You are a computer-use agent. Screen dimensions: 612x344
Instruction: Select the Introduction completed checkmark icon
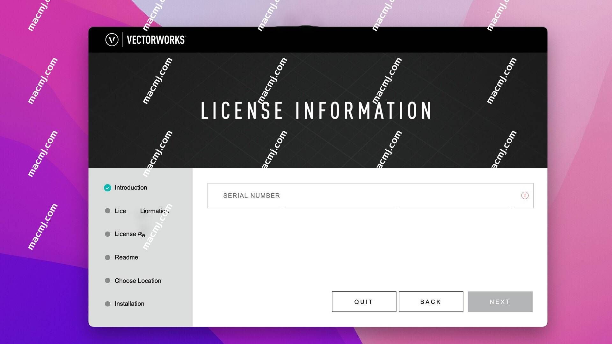click(x=107, y=187)
